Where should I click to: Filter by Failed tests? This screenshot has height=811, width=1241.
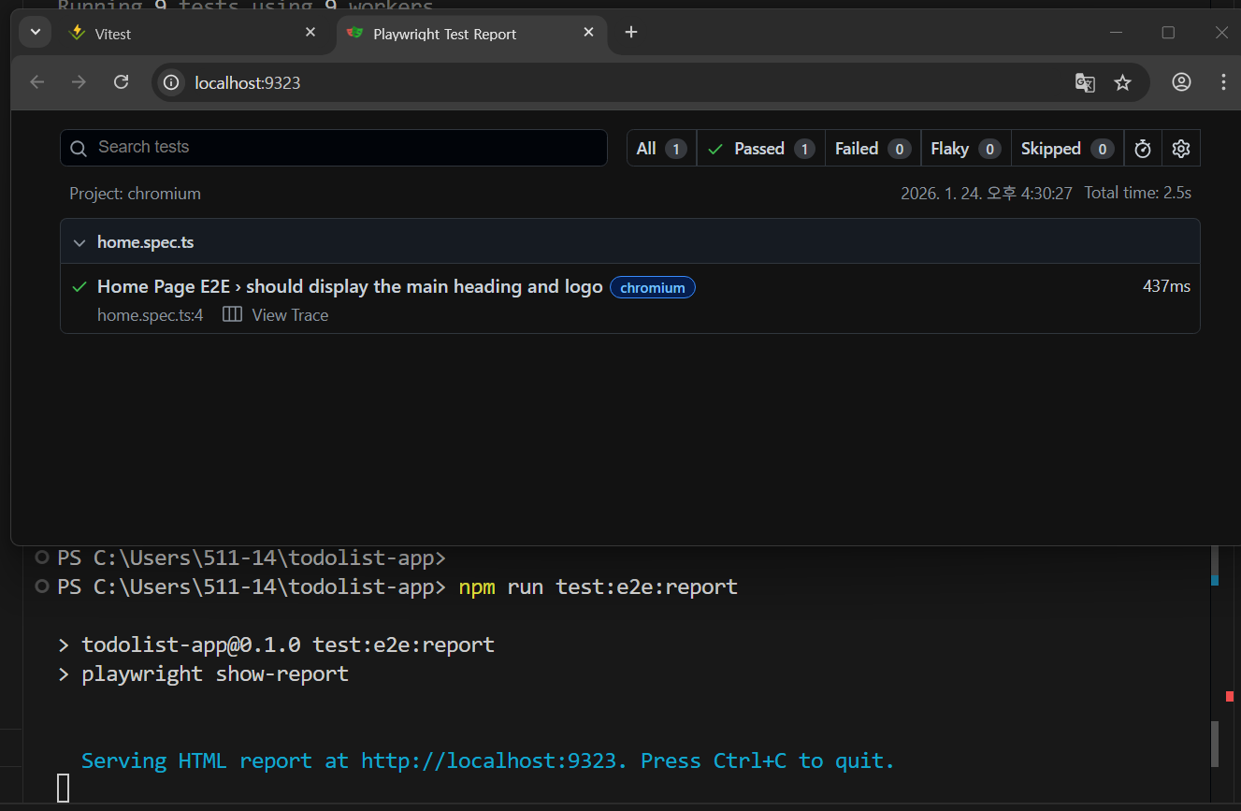[x=873, y=149]
